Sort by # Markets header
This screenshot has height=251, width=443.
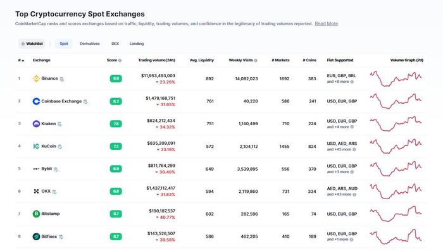[280, 60]
